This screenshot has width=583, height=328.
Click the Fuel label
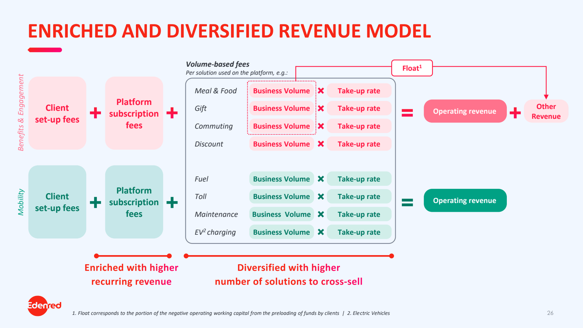pyautogui.click(x=201, y=179)
